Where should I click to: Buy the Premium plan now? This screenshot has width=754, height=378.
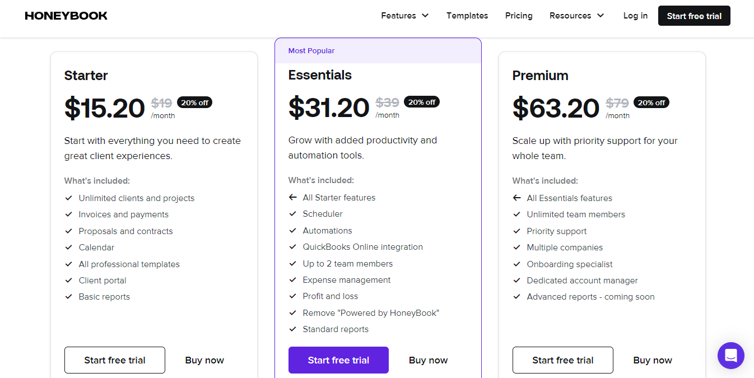[653, 360]
